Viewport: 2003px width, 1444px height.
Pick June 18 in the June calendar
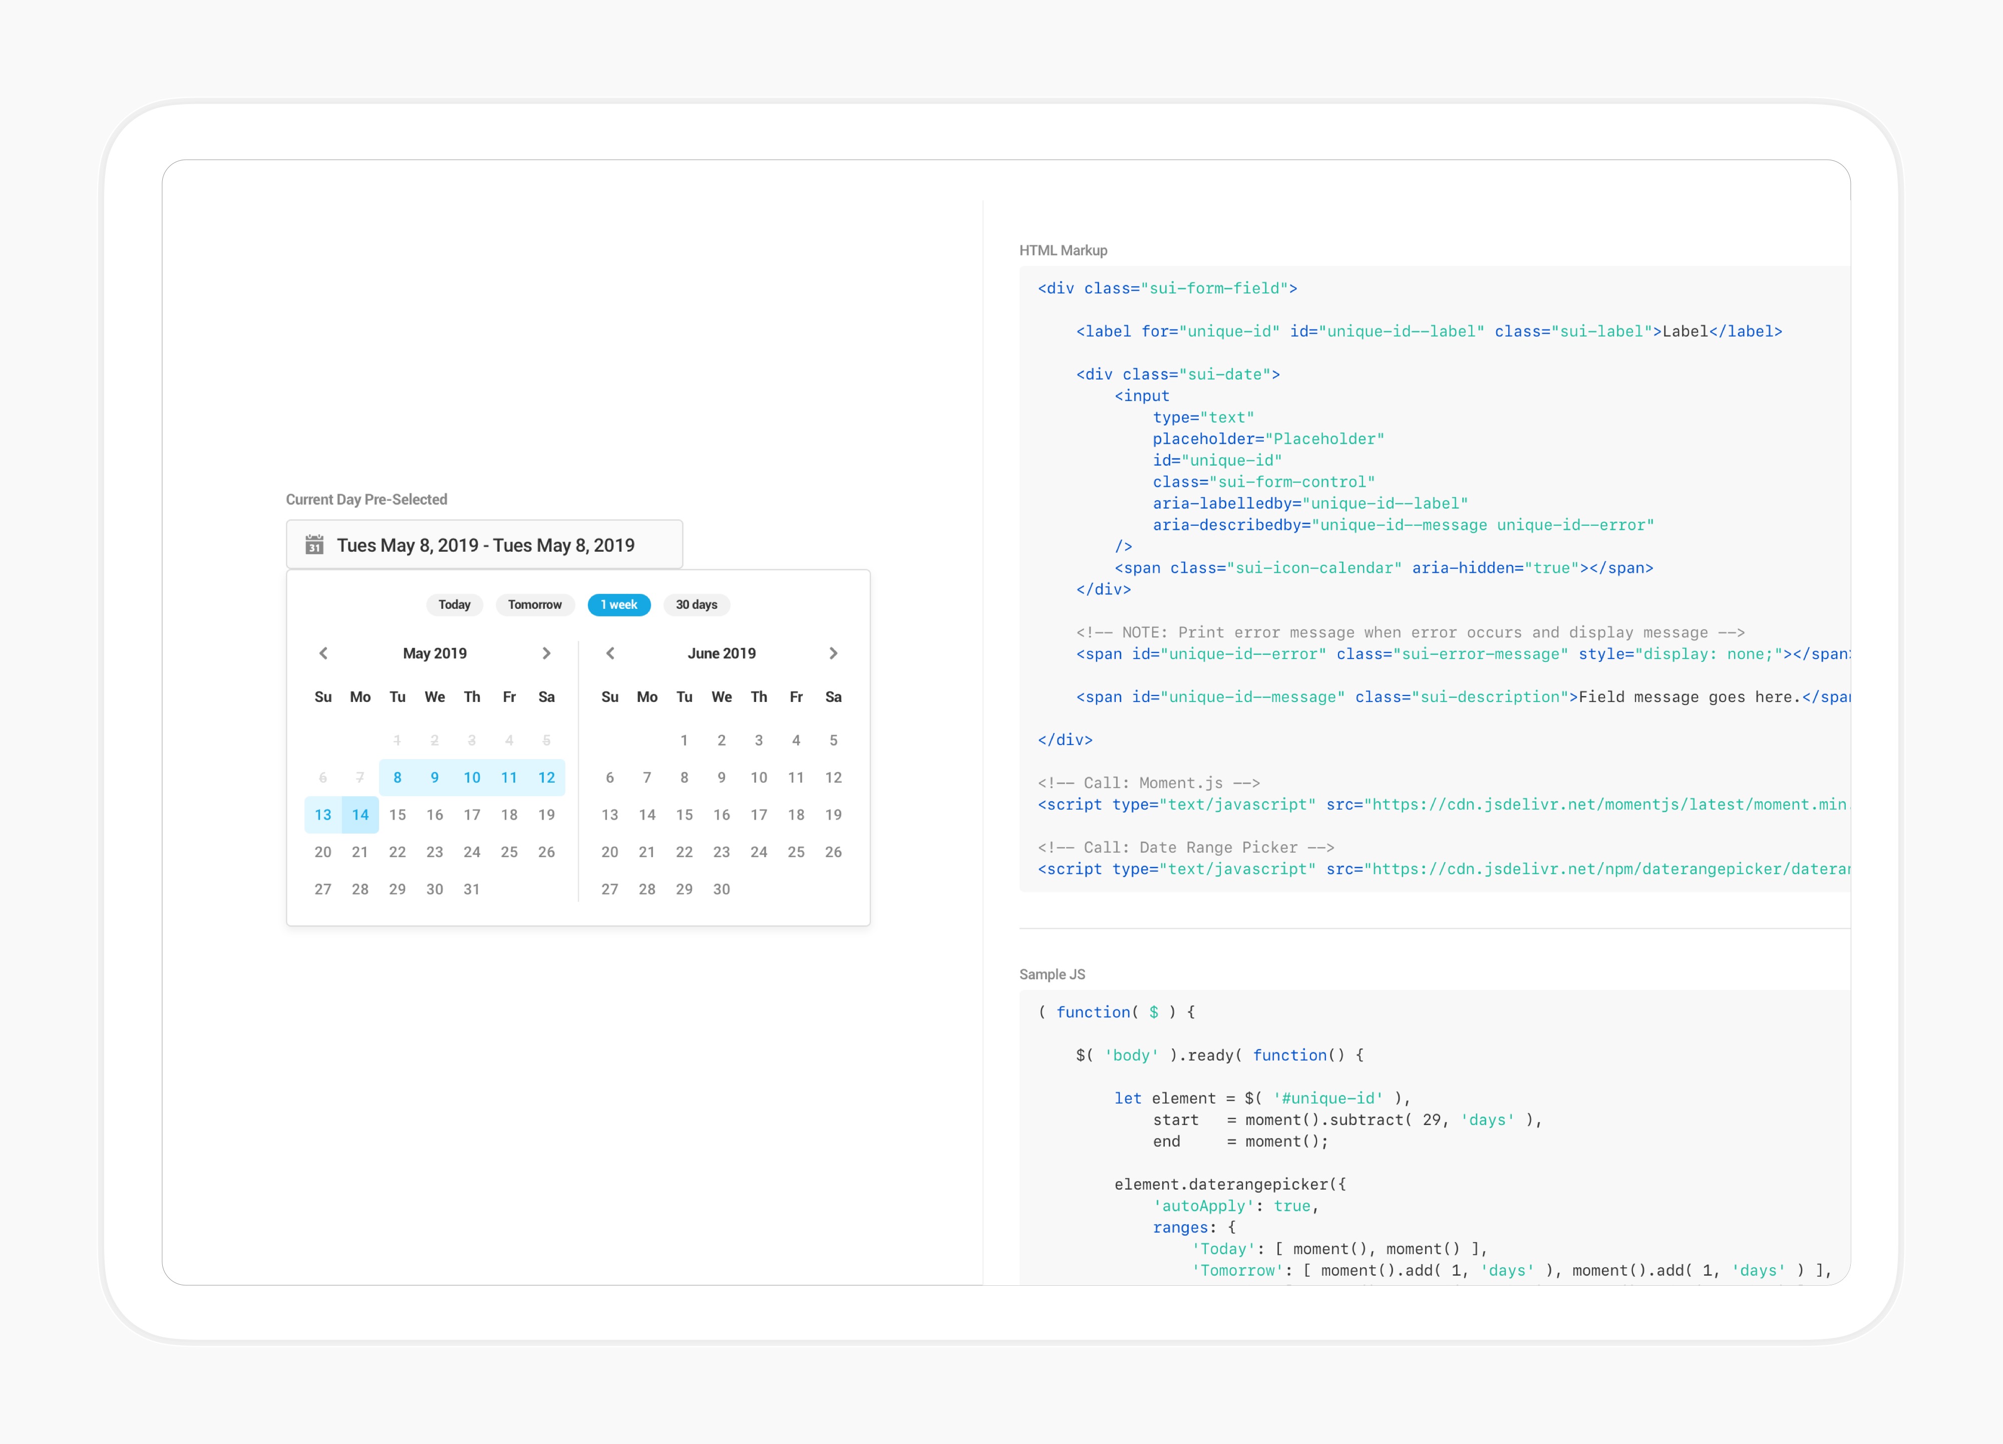click(x=796, y=815)
